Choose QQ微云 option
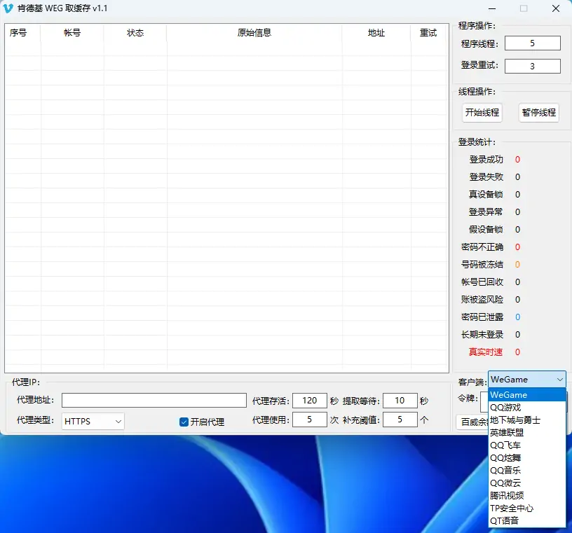The height and width of the screenshot is (533, 572). point(526,483)
